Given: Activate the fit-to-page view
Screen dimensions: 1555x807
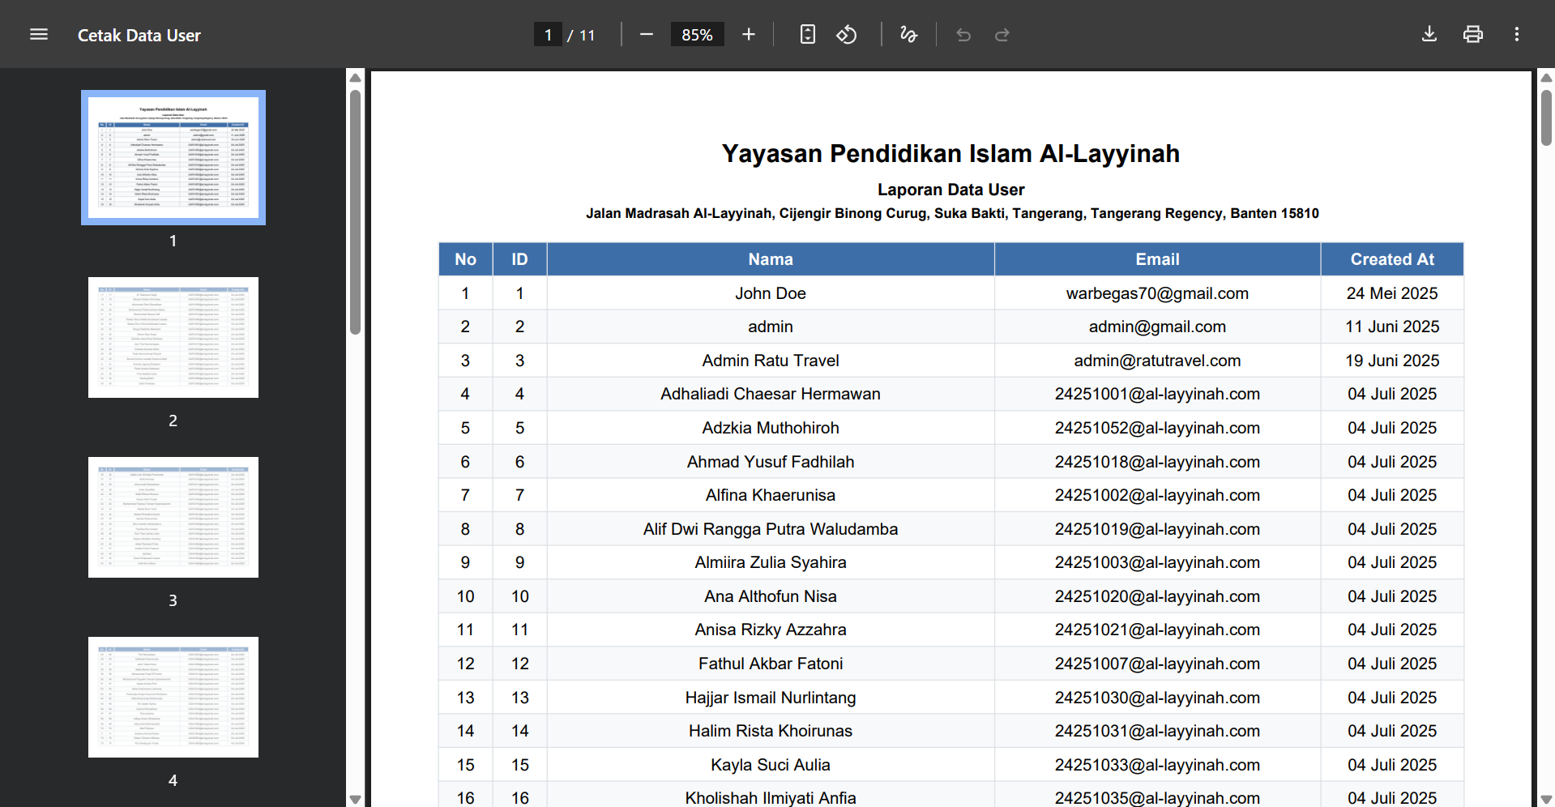Looking at the screenshot, I should coord(807,34).
